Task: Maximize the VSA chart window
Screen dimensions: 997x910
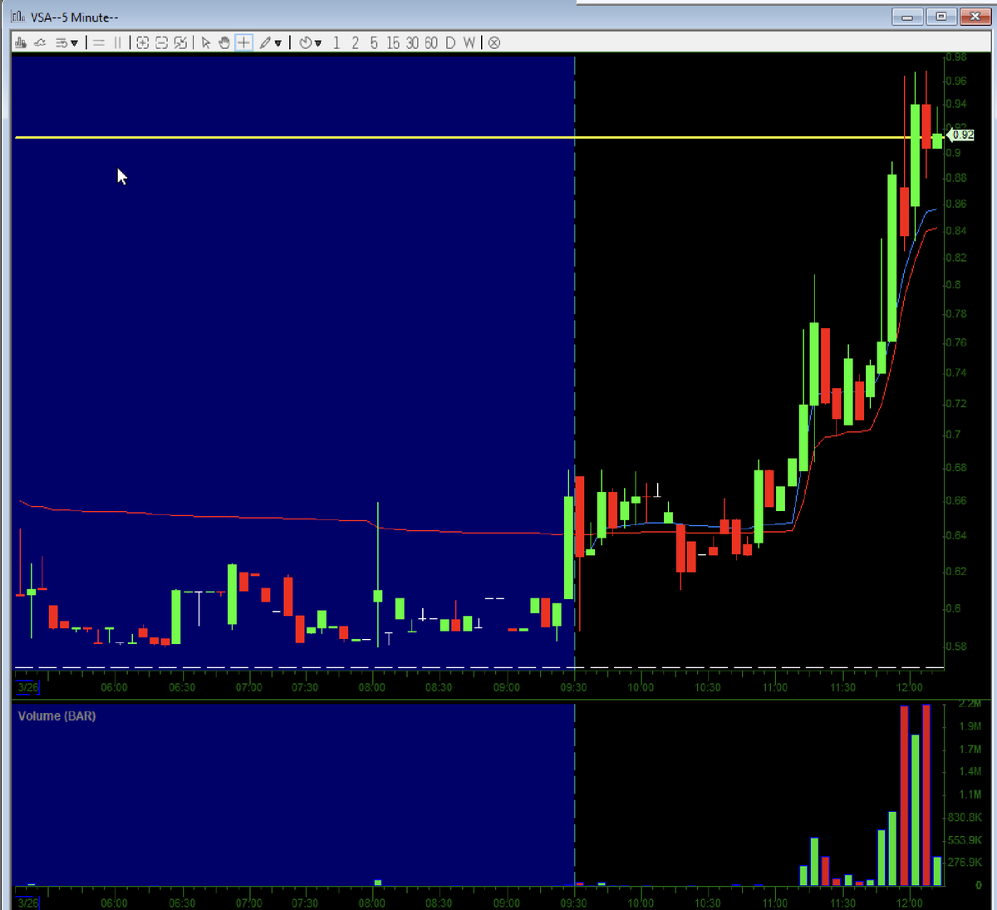Action: [x=941, y=16]
